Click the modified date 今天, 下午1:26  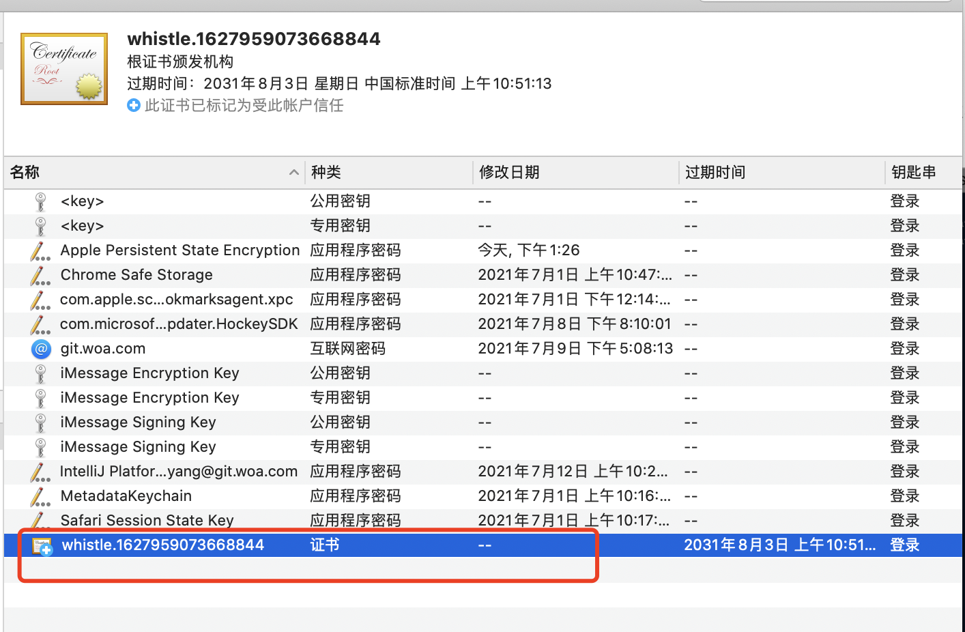click(x=529, y=250)
